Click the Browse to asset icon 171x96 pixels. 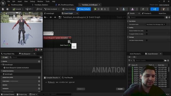point(8,9)
